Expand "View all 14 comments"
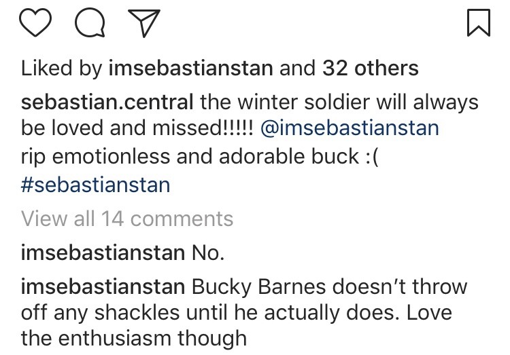Screen dimensions: 510x355 coord(128,219)
